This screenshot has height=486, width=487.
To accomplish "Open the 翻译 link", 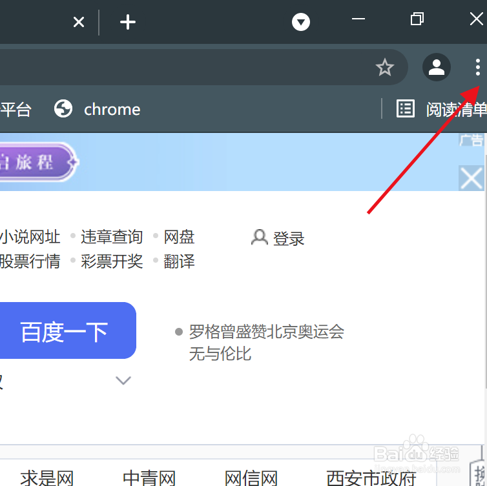I will (x=179, y=261).
